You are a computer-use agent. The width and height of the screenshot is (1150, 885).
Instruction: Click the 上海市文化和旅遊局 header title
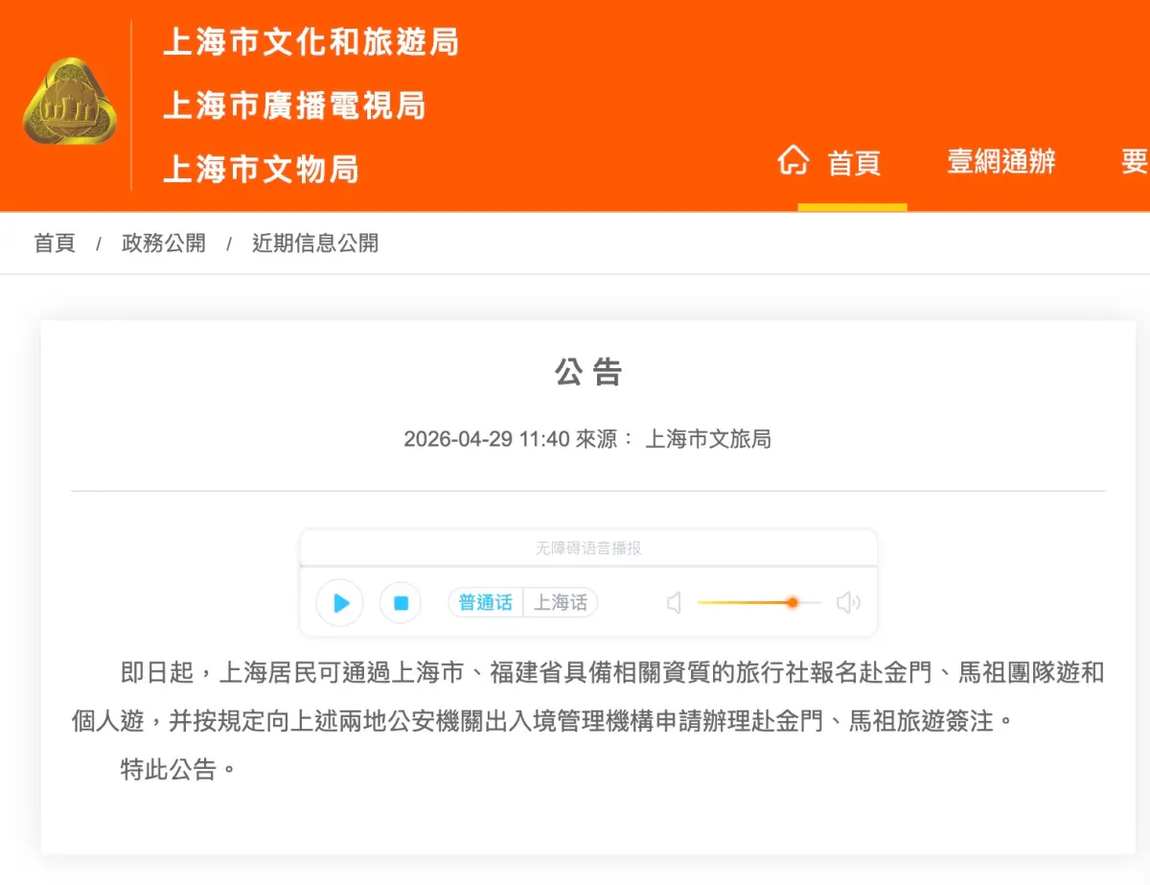310,42
